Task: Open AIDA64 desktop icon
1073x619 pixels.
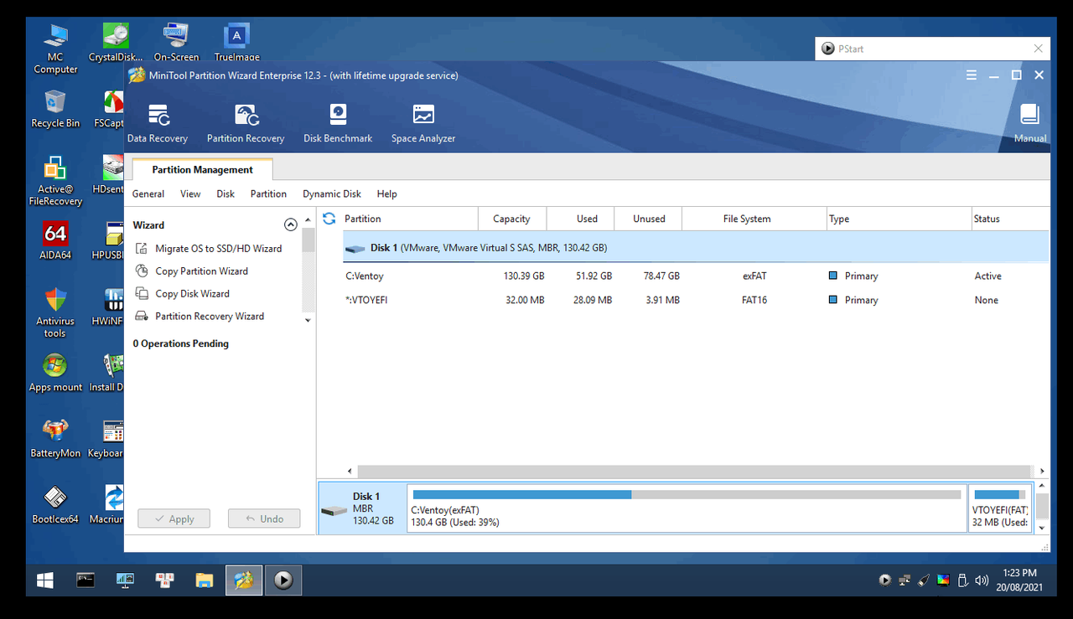Action: (55, 241)
